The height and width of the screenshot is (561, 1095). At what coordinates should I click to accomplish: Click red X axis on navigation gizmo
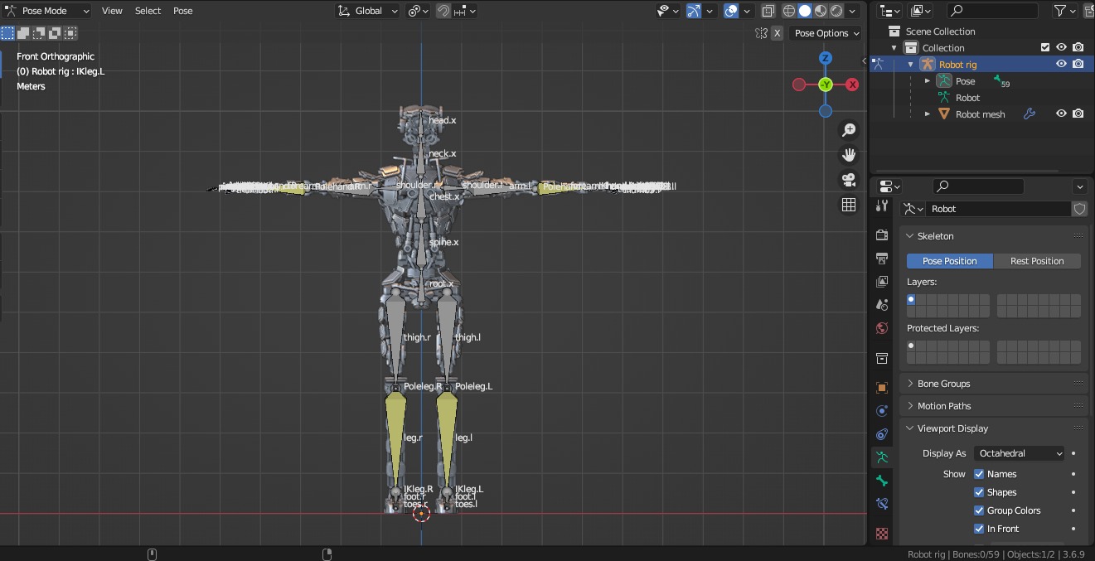tap(852, 85)
